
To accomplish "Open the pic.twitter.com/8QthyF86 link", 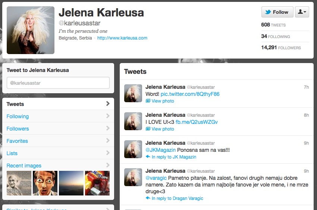I will point(190,94).
